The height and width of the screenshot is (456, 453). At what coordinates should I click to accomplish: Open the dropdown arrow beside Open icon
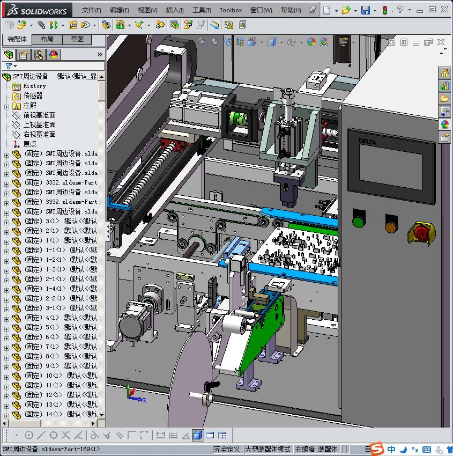pos(355,10)
